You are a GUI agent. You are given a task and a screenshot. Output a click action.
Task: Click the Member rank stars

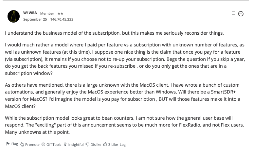(60, 13)
